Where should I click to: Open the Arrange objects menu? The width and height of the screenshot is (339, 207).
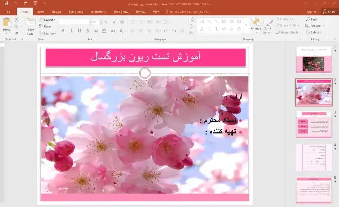(x=256, y=25)
